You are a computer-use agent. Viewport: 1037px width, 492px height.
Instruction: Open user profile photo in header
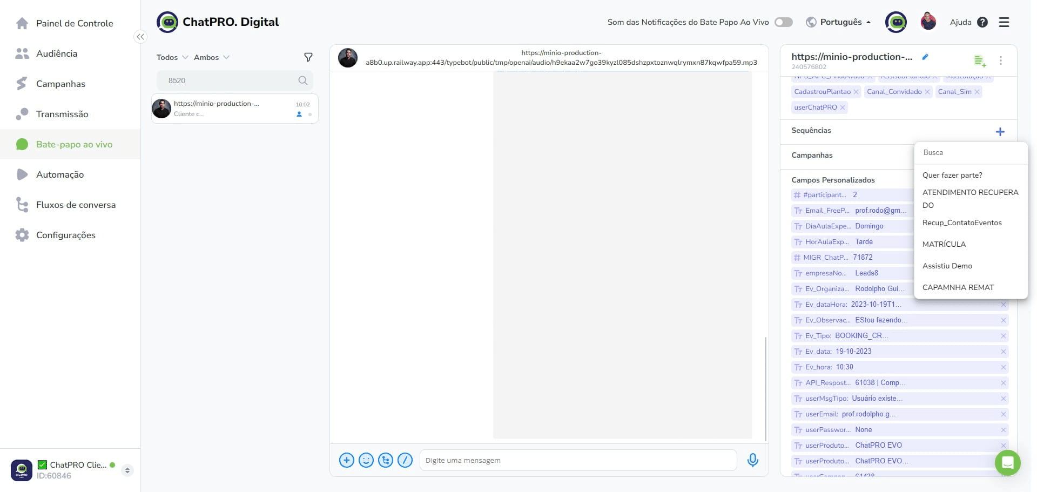(928, 22)
